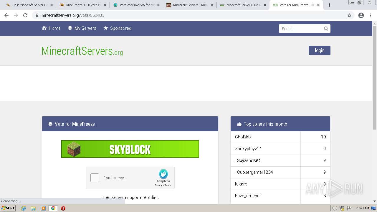This screenshot has width=377, height=212.
Task: Click the MinecraftServers.org logo
Action: coord(82,51)
